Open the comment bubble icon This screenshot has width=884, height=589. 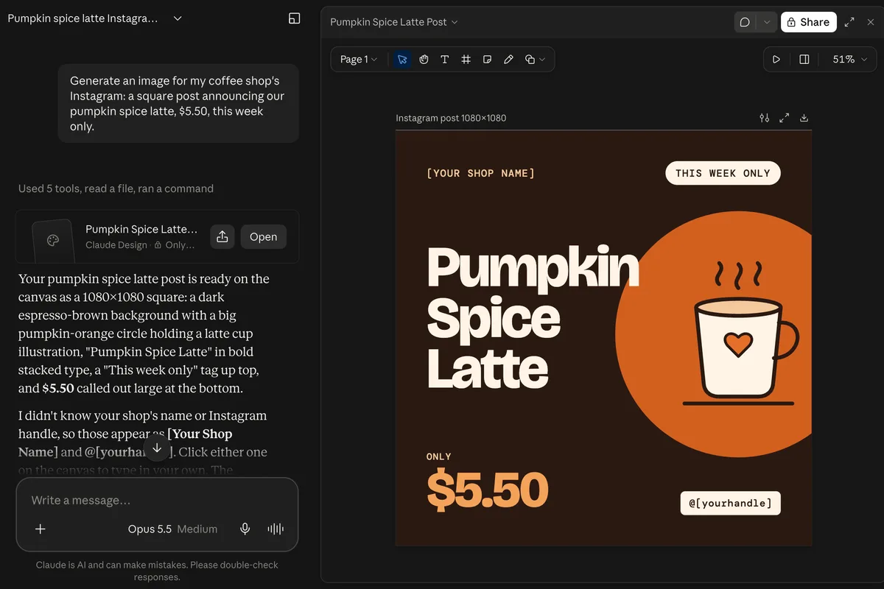745,22
